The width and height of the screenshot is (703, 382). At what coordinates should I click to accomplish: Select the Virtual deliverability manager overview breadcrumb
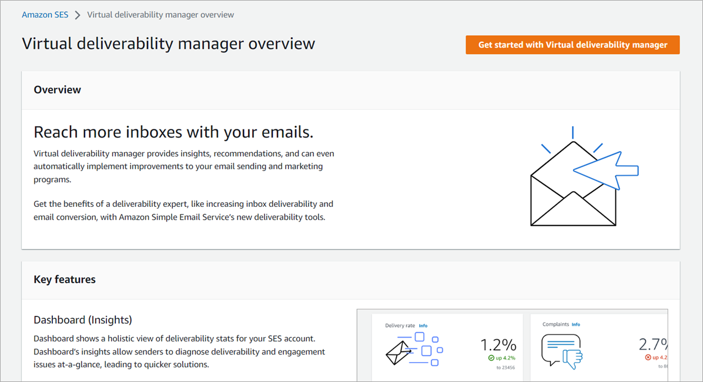pyautogui.click(x=160, y=15)
